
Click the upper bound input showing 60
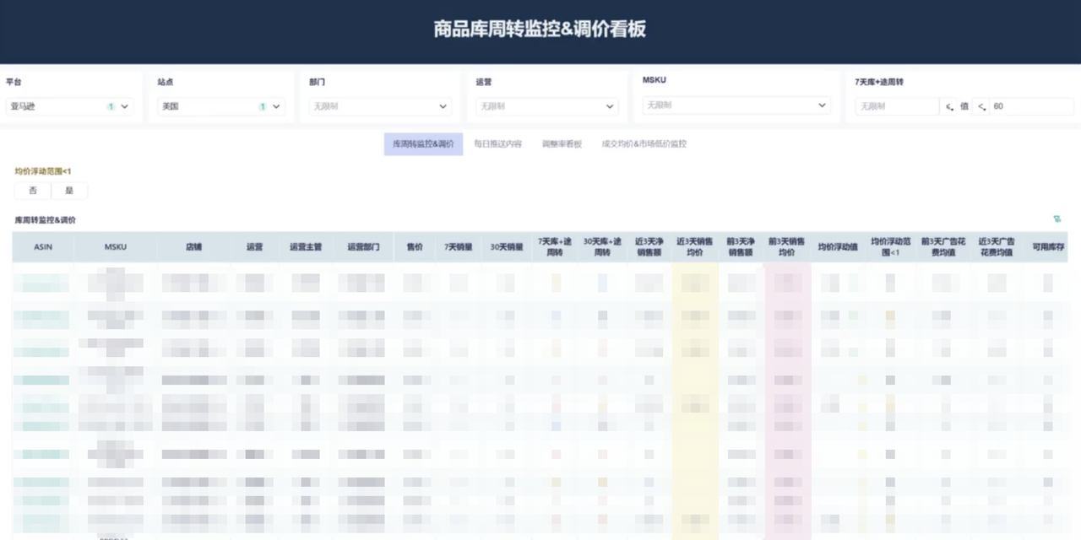click(1031, 107)
